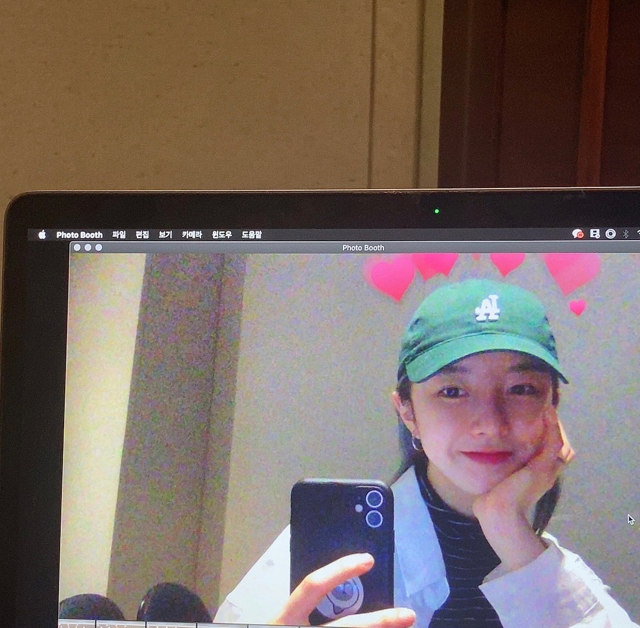Minimize the Photo Booth window
The height and width of the screenshot is (628, 640).
88,248
